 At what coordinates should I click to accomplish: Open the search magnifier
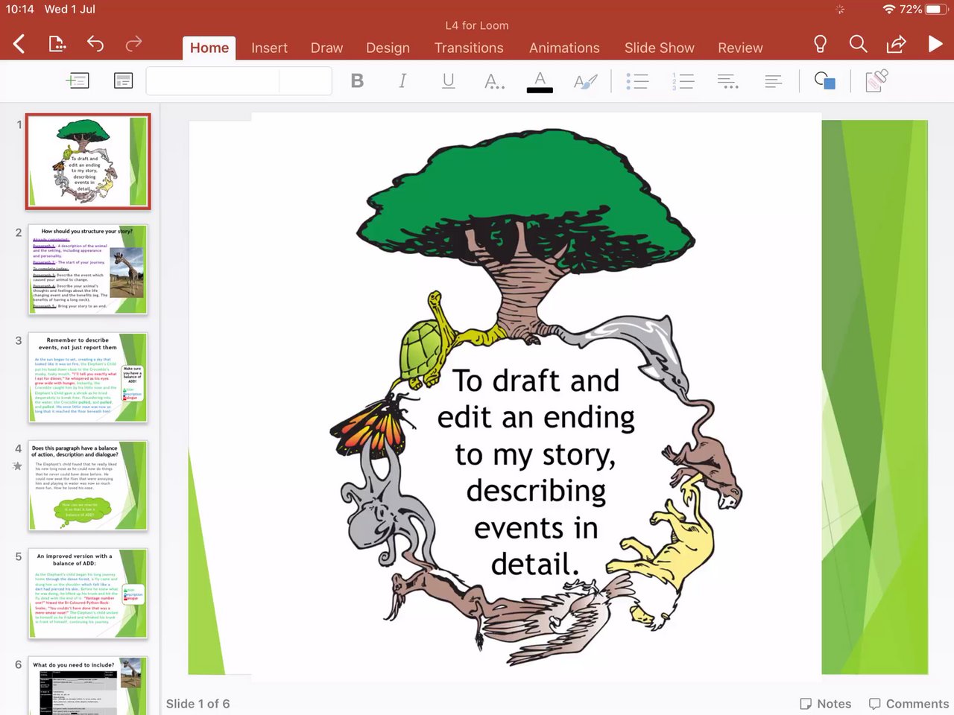tap(858, 44)
